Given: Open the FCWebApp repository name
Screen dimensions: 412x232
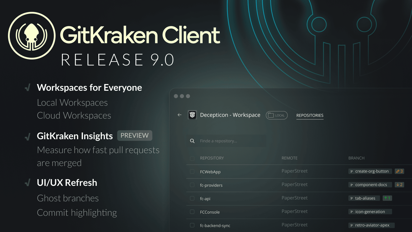Looking at the screenshot, I should [210, 172].
